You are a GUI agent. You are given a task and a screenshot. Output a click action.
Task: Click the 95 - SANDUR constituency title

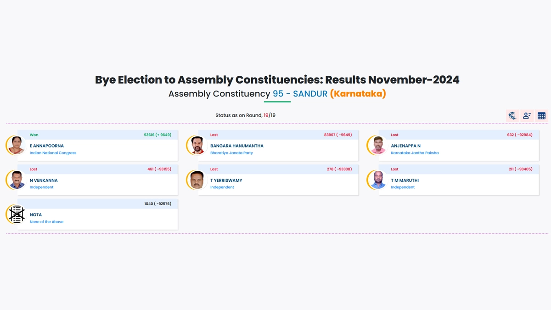[x=300, y=94]
